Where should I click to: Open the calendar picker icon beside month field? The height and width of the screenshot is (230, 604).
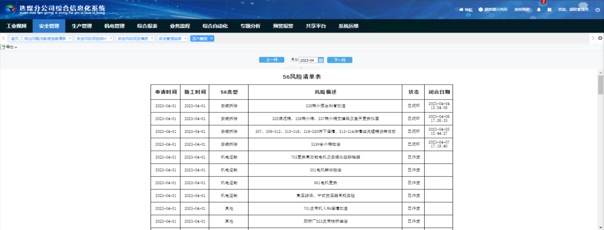321,60
